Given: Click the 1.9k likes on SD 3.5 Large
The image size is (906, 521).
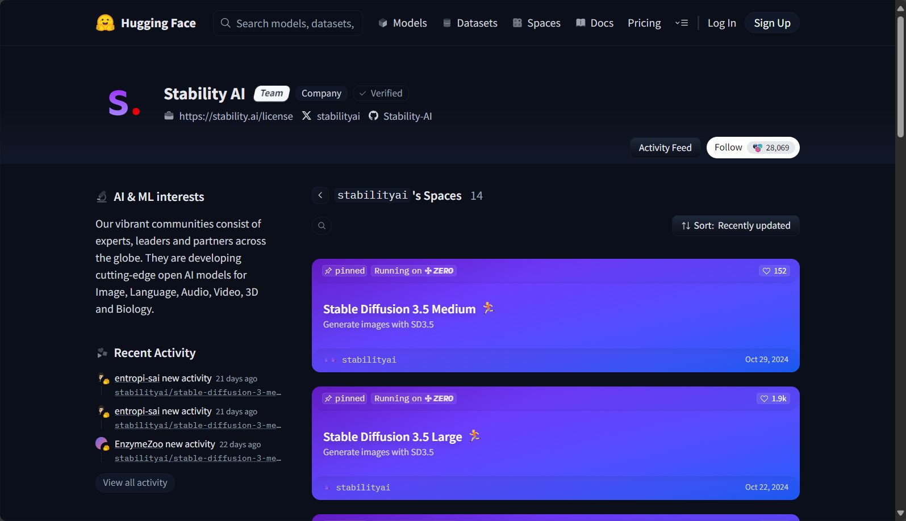Looking at the screenshot, I should click(773, 398).
